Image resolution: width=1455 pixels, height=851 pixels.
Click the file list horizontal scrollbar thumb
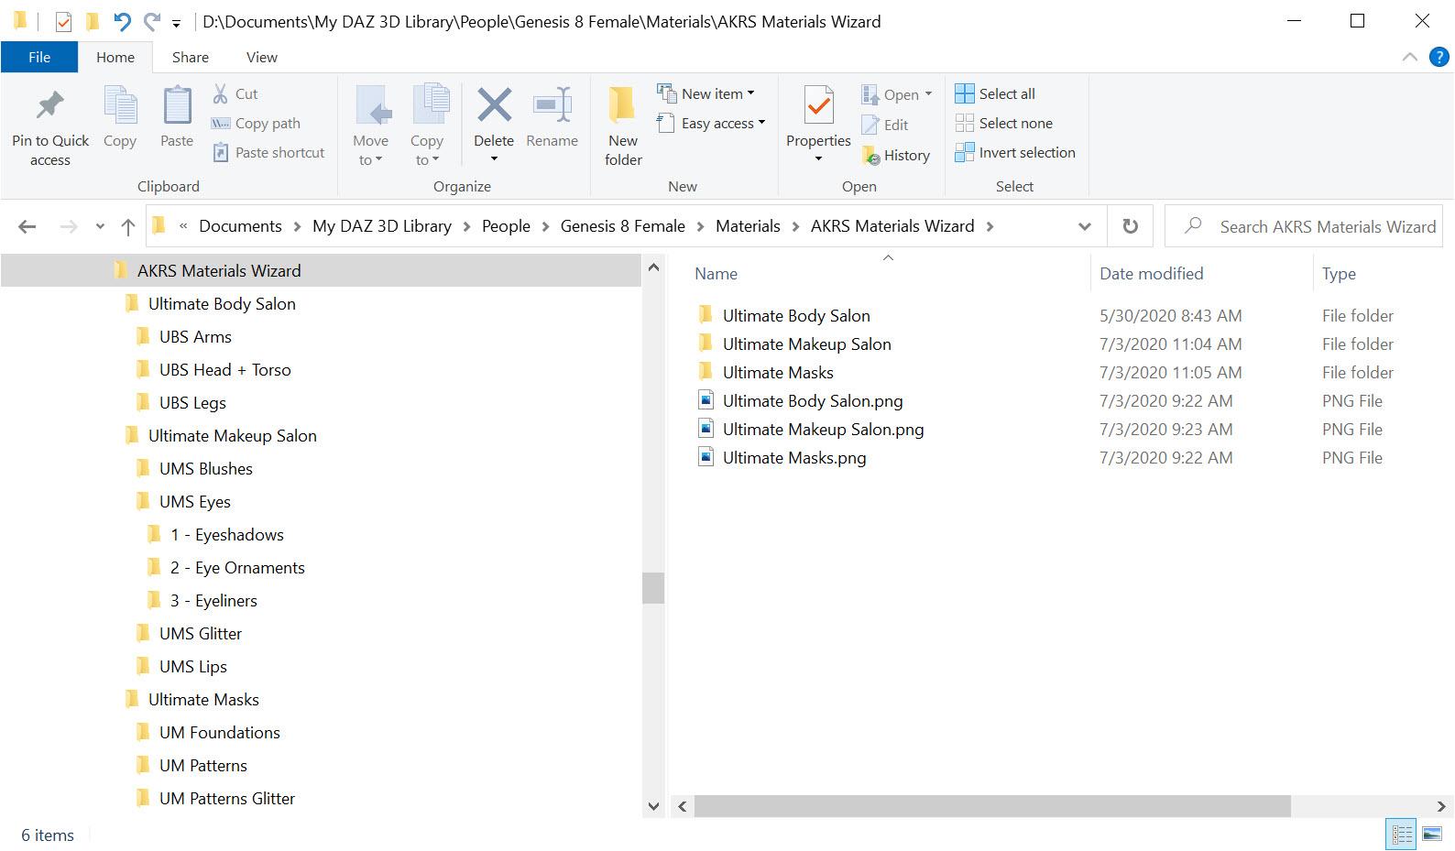(992, 806)
